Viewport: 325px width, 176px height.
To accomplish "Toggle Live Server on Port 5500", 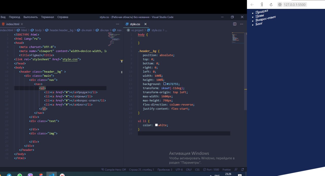I will pos(211,170).
